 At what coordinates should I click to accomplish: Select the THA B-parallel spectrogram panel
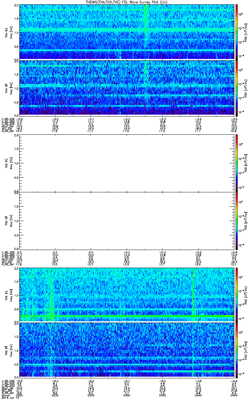click(126, 88)
